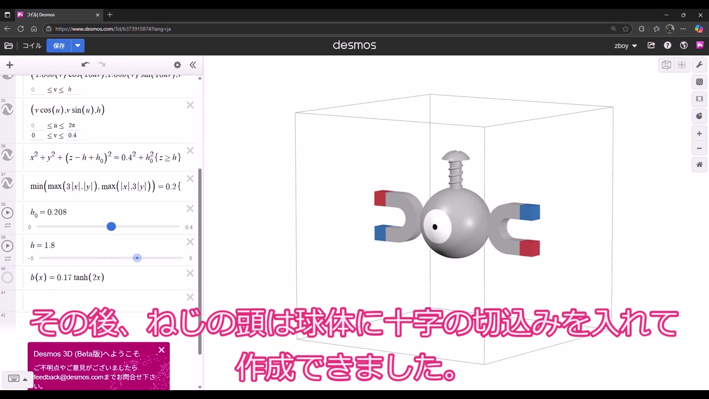This screenshot has width=709, height=399.
Task: Open the dropdown arrow beside save button
Action: [78, 45]
